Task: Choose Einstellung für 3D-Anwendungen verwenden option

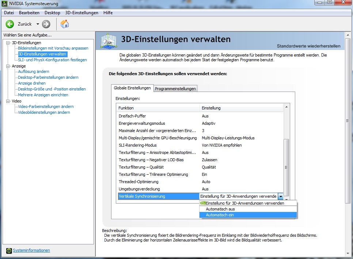Action: [248, 203]
